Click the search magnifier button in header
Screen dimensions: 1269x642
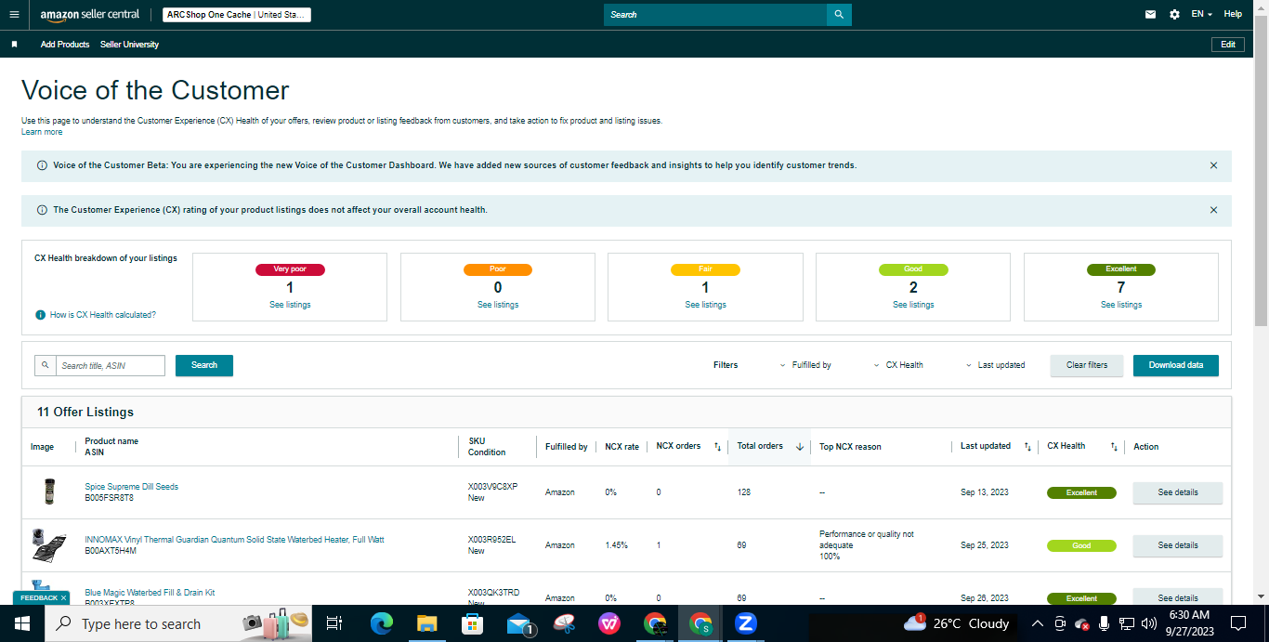[x=839, y=15]
